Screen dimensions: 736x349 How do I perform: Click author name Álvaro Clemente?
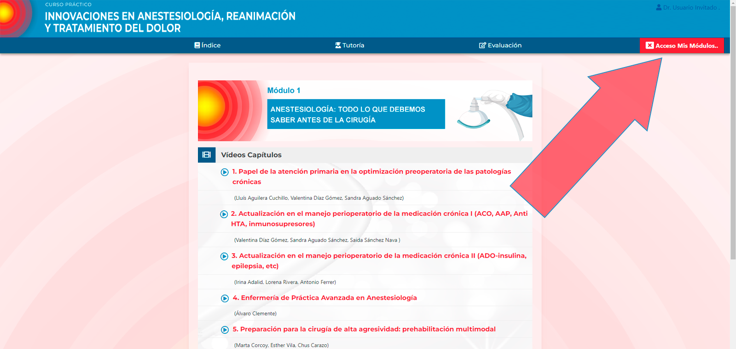255,313
